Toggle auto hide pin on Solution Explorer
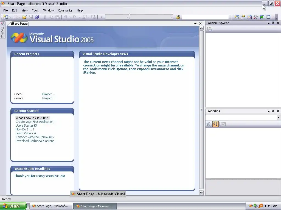281x210 pixels. pos(273,23)
